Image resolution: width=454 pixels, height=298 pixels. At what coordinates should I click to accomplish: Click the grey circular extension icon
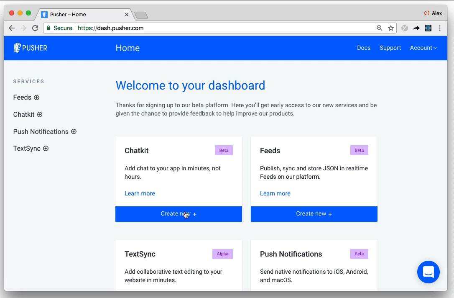[405, 28]
